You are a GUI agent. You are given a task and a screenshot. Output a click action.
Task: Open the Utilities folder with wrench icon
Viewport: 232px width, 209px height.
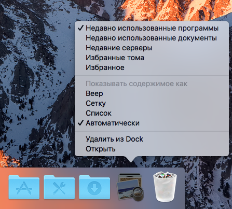click(x=59, y=187)
